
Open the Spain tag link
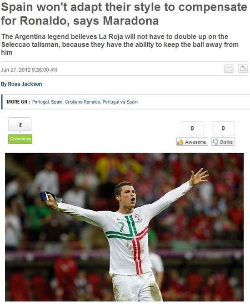57,102
